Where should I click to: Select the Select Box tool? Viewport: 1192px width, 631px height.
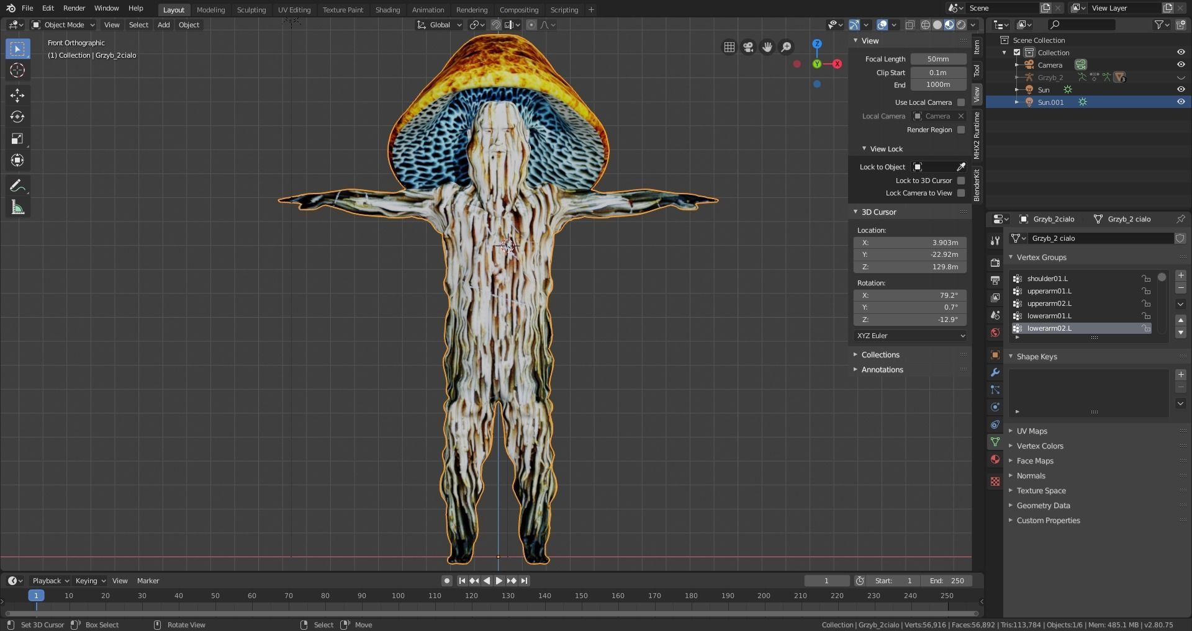[x=17, y=48]
